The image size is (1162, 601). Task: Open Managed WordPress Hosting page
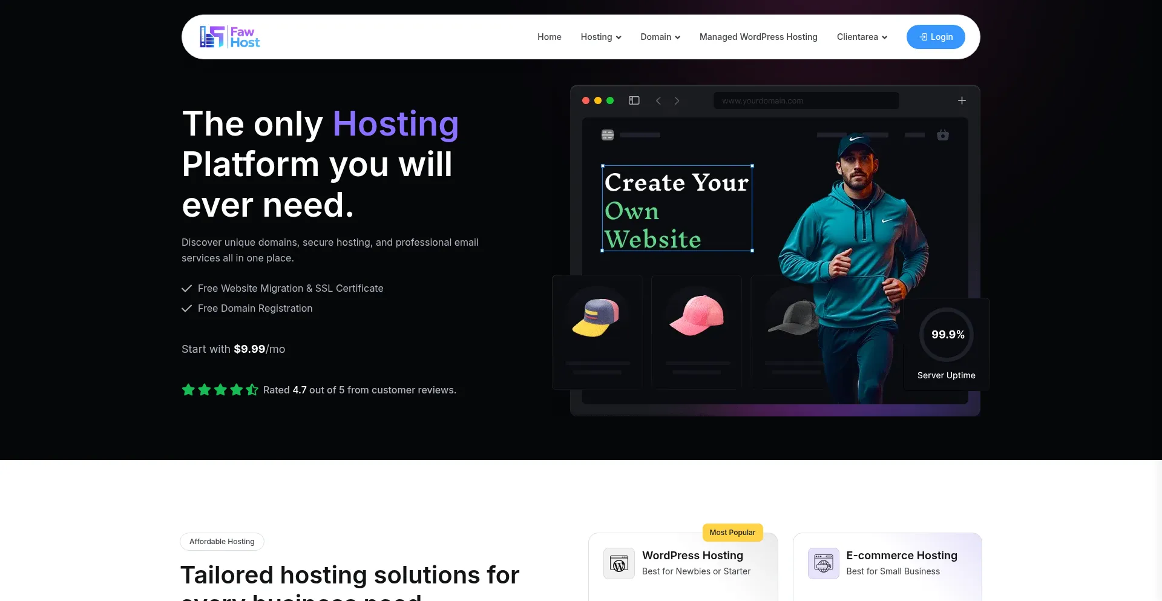pos(758,37)
